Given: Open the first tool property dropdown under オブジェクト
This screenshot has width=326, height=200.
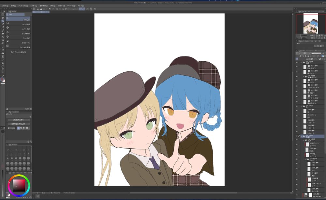Looking at the screenshot, I should pyautogui.click(x=19, y=120).
